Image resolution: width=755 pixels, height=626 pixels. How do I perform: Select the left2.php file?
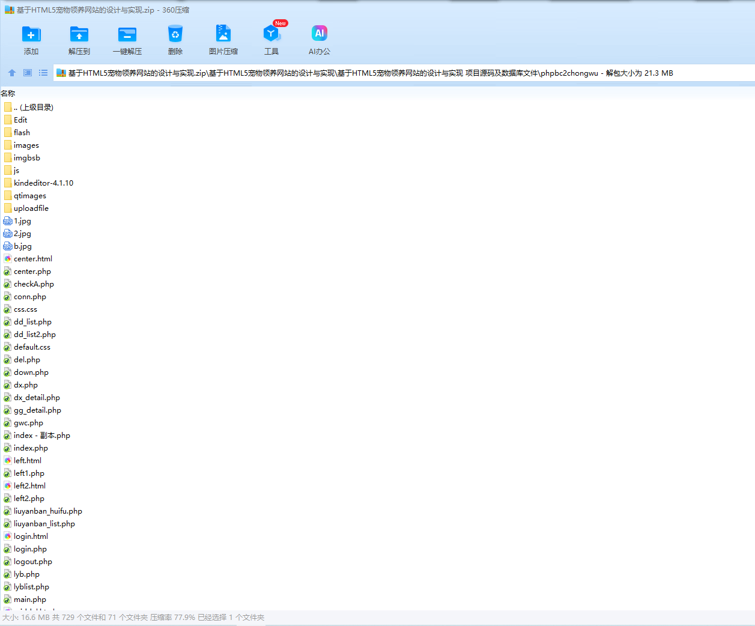pyautogui.click(x=24, y=498)
